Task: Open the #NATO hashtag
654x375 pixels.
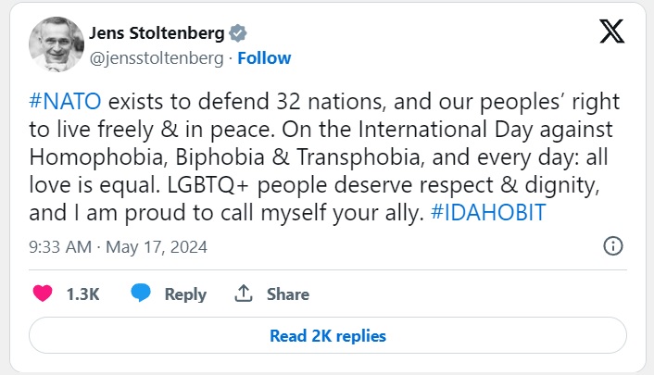Action: tap(65, 100)
